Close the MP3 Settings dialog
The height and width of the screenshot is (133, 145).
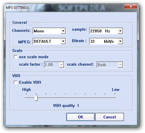click(131, 6)
